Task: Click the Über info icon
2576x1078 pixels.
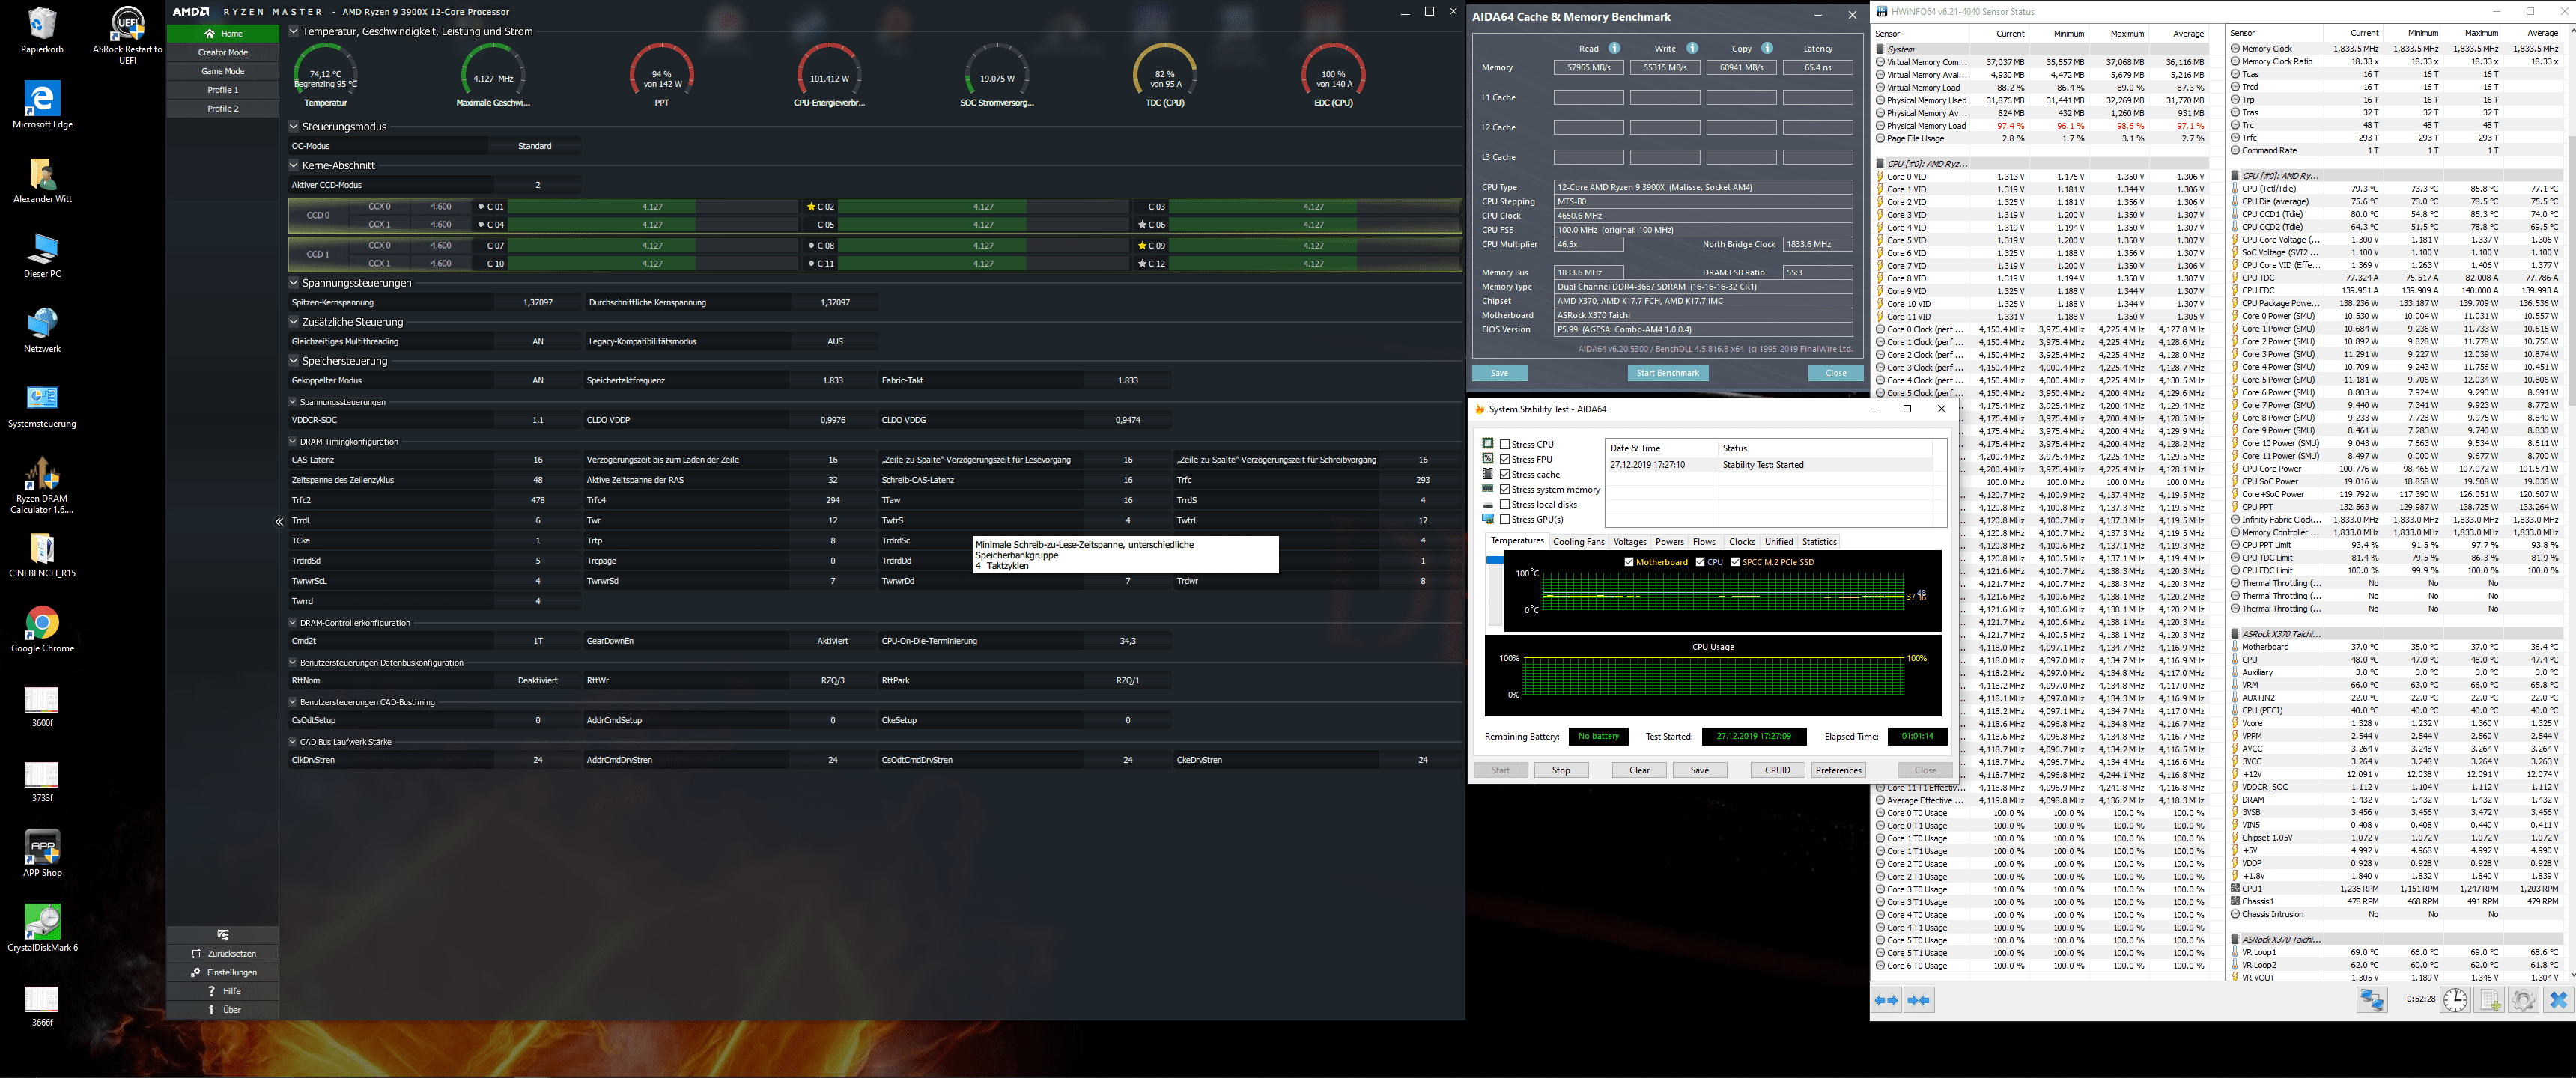Action: click(x=211, y=1010)
